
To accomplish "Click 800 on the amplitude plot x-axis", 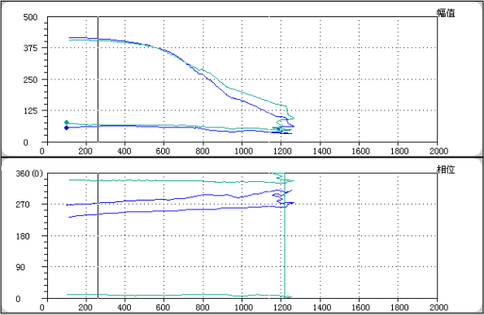I will click(x=203, y=151).
